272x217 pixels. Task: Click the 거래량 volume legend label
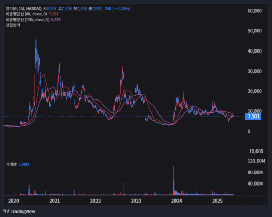(11, 164)
